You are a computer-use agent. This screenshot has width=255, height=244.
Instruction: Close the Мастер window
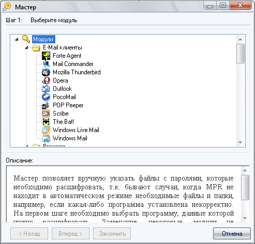pyautogui.click(x=240, y=6)
